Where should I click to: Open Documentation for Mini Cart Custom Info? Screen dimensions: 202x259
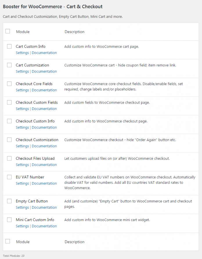pos(44,226)
